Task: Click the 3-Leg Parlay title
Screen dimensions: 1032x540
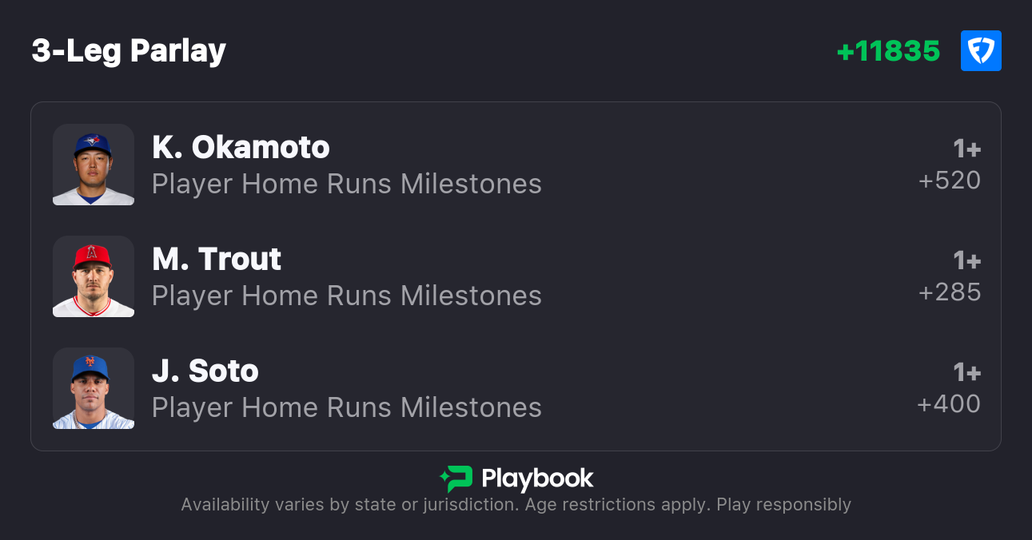Action: [x=129, y=51]
